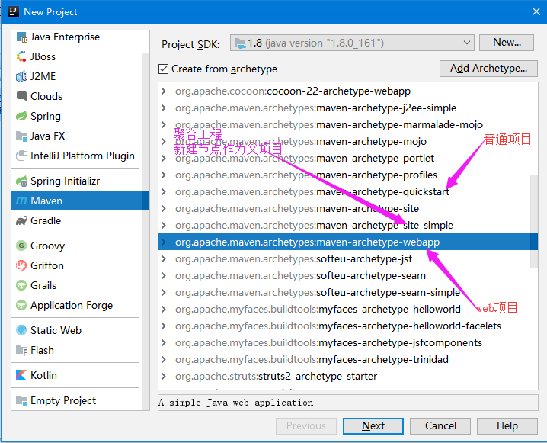Click the JBoss icon in sidebar
The height and width of the screenshot is (443, 547).
pyautogui.click(x=21, y=56)
